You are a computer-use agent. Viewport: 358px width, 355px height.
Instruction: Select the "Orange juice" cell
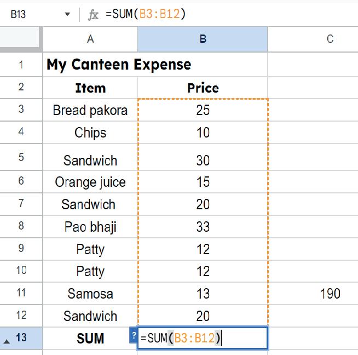pyautogui.click(x=90, y=182)
